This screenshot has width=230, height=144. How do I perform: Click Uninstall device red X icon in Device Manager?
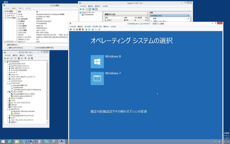[32, 58]
